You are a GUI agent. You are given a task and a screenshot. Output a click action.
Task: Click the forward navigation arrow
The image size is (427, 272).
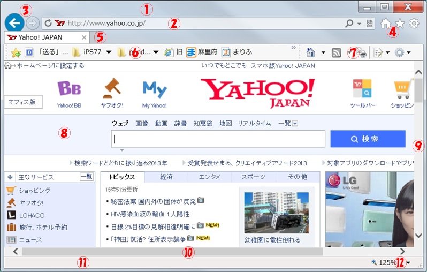tap(33, 23)
